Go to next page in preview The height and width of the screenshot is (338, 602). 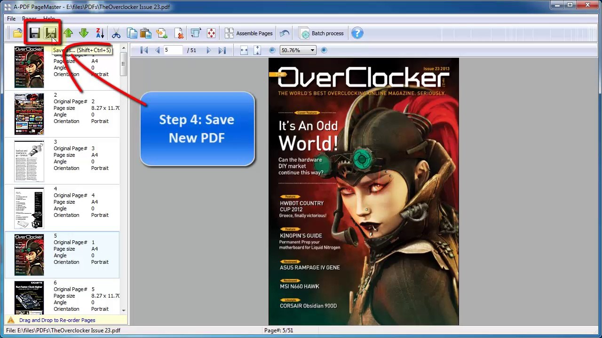[x=209, y=50]
